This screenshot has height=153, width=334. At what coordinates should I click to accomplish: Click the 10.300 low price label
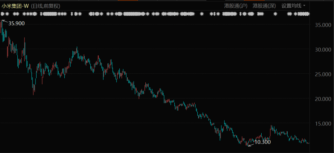[x=263, y=142]
